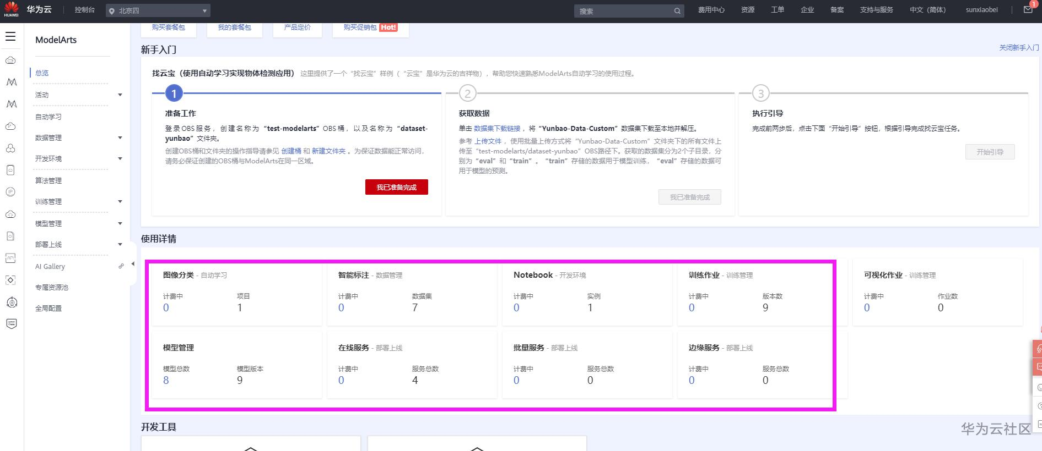Click the 购买促销包 Hot button
Screen dimensions: 1042x451
(370, 29)
